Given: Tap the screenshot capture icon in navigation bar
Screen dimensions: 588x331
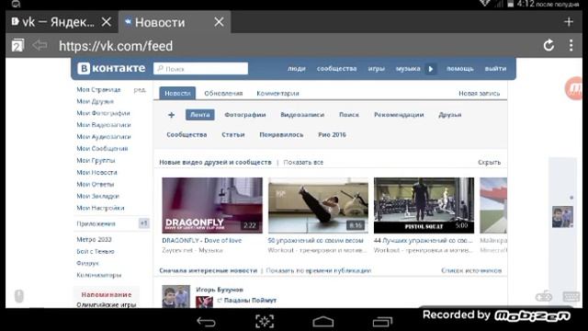Looking at the screenshot, I should tap(265, 322).
